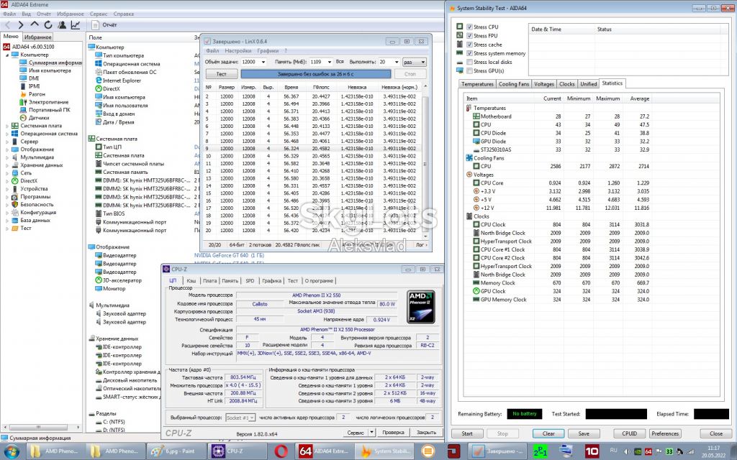This screenshot has width=737, height=460.
Task: Click the monitor icon beside Stress GPU(s)
Action: tap(460, 70)
